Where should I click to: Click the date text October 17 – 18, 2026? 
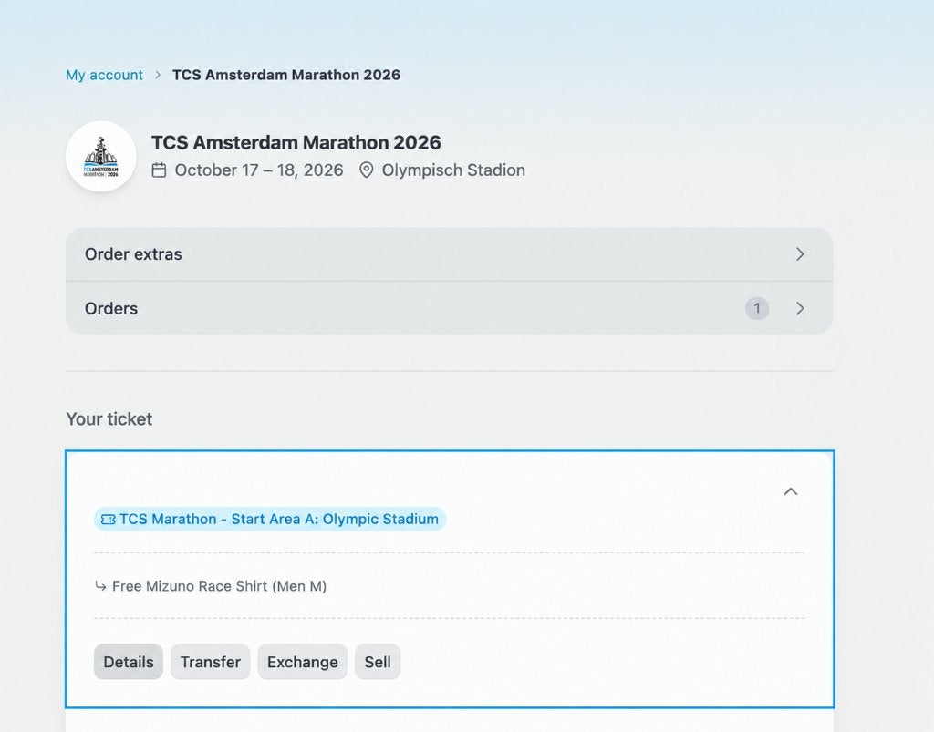[x=259, y=170]
